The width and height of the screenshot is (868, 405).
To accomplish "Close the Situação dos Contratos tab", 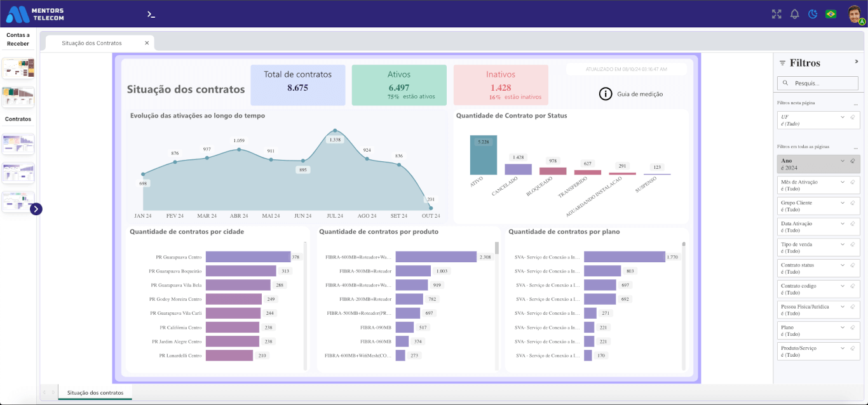I will pyautogui.click(x=147, y=43).
